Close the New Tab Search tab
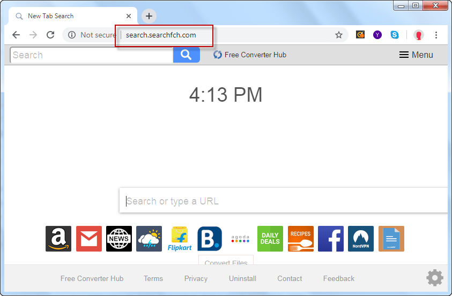Image resolution: width=452 pixels, height=296 pixels. click(x=129, y=16)
